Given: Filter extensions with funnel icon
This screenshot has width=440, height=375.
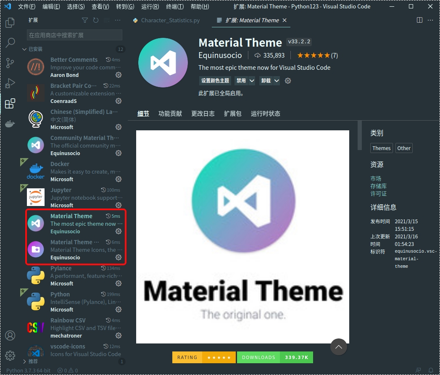Looking at the screenshot, I should pos(85,20).
